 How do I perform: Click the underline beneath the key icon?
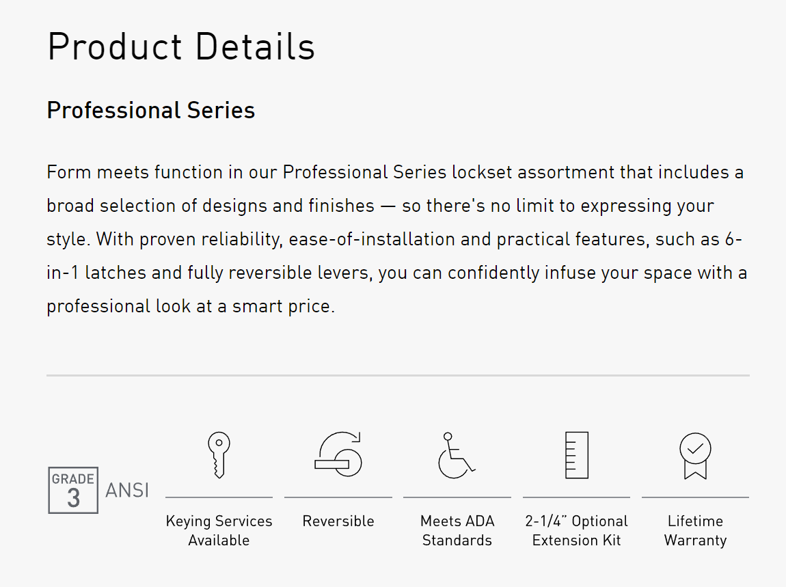(x=219, y=497)
